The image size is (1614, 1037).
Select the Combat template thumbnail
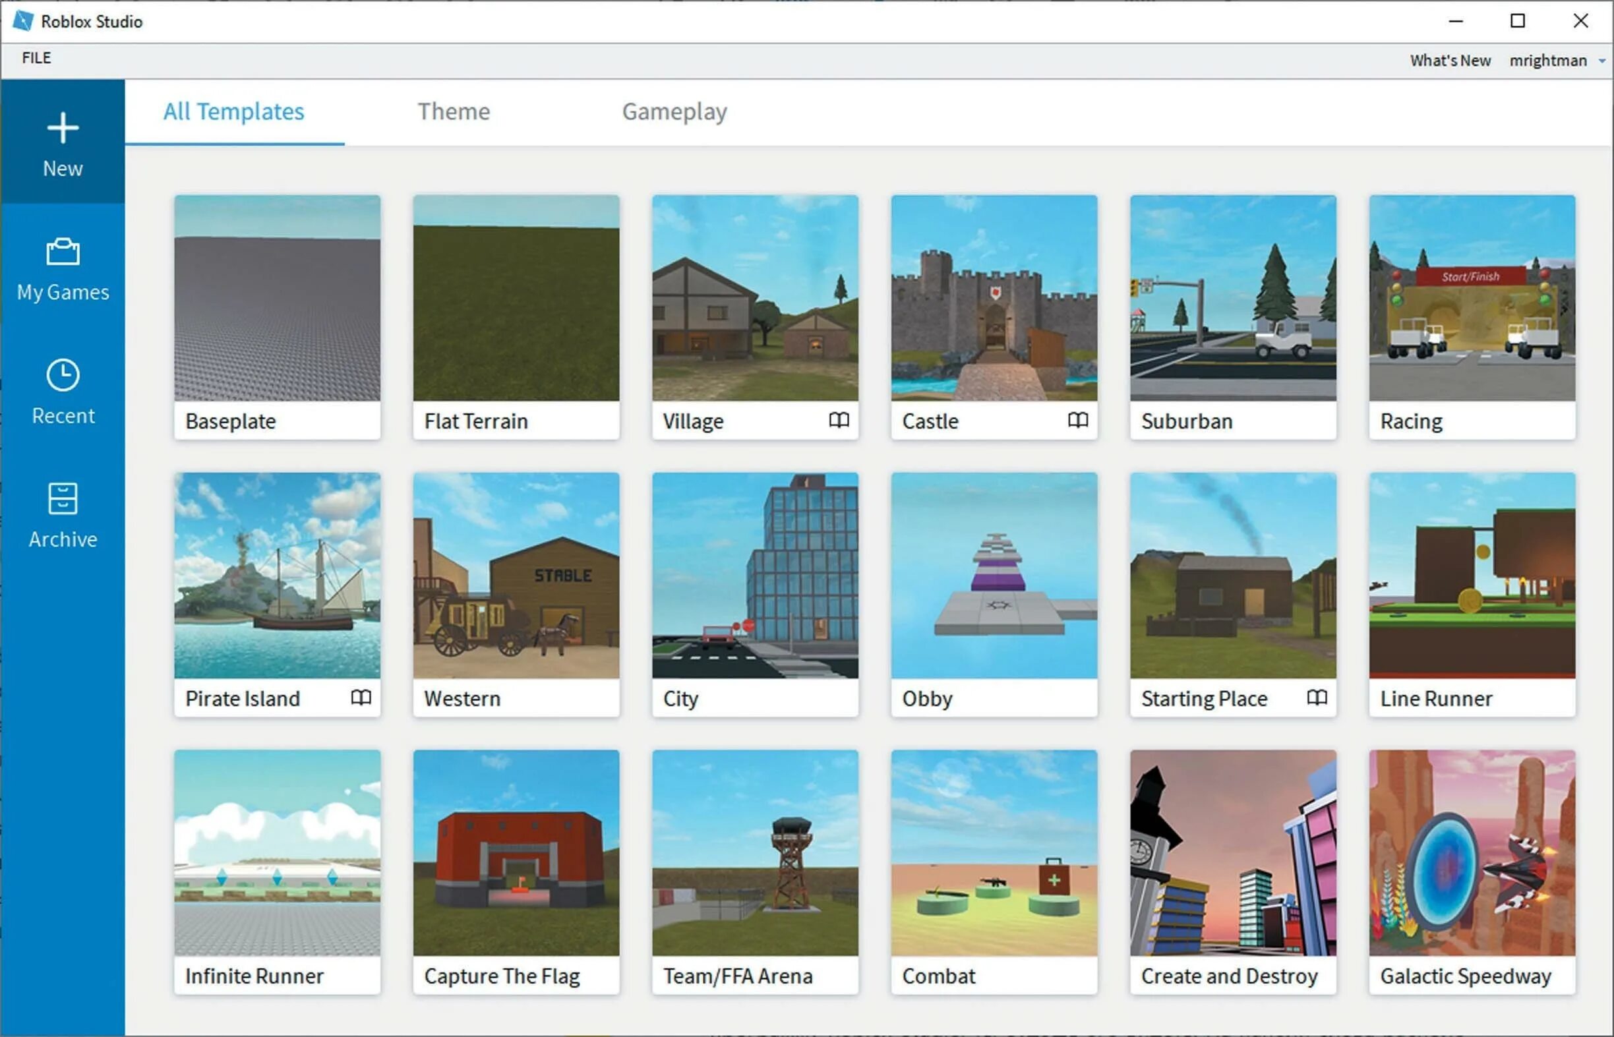tap(994, 853)
